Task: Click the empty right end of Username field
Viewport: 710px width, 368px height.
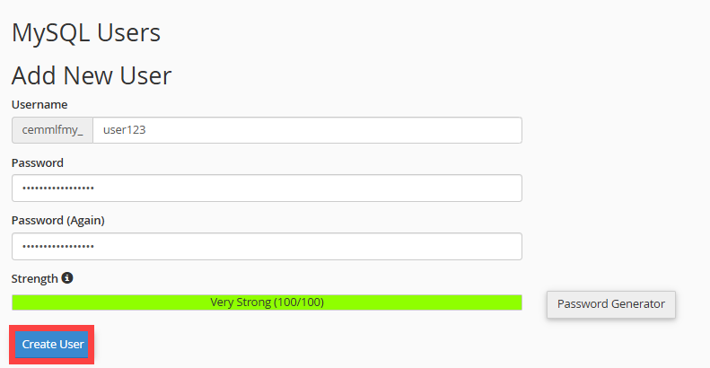Action: click(485, 130)
